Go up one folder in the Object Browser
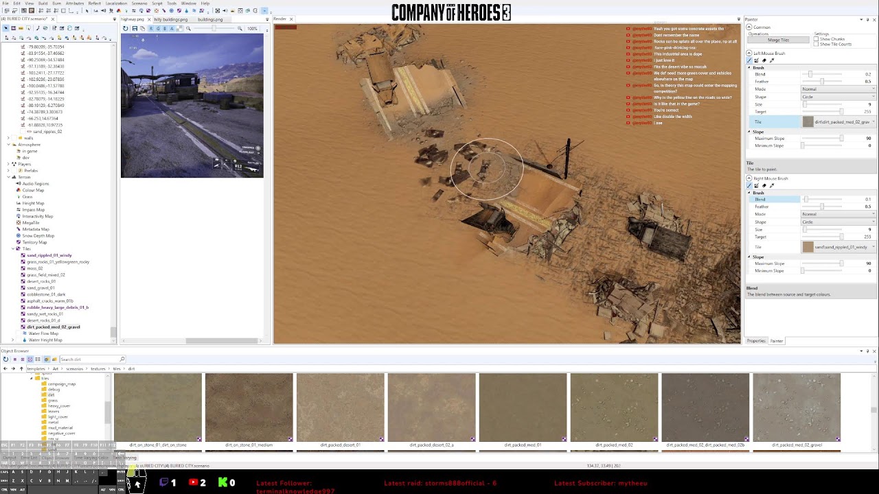Screen dimensions: 879x494 click(21, 368)
